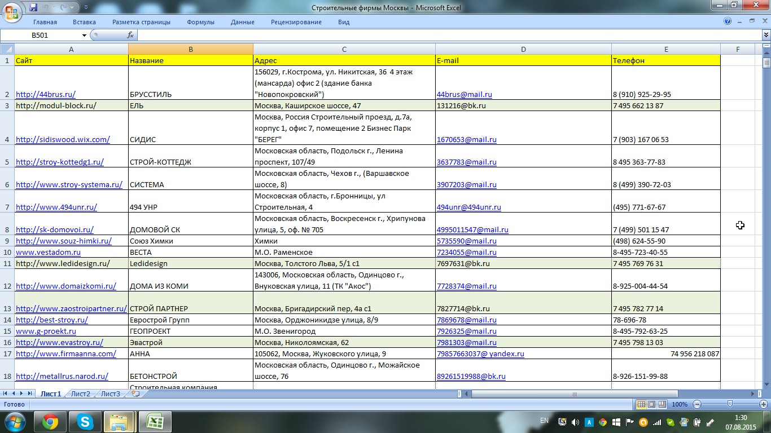
Task: Open the Формулы ribbon tab
Action: 200,22
